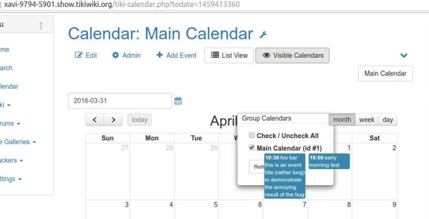Toggle the Check / Uncheck All checkbox
The height and width of the screenshot is (219, 429).
click(252, 135)
